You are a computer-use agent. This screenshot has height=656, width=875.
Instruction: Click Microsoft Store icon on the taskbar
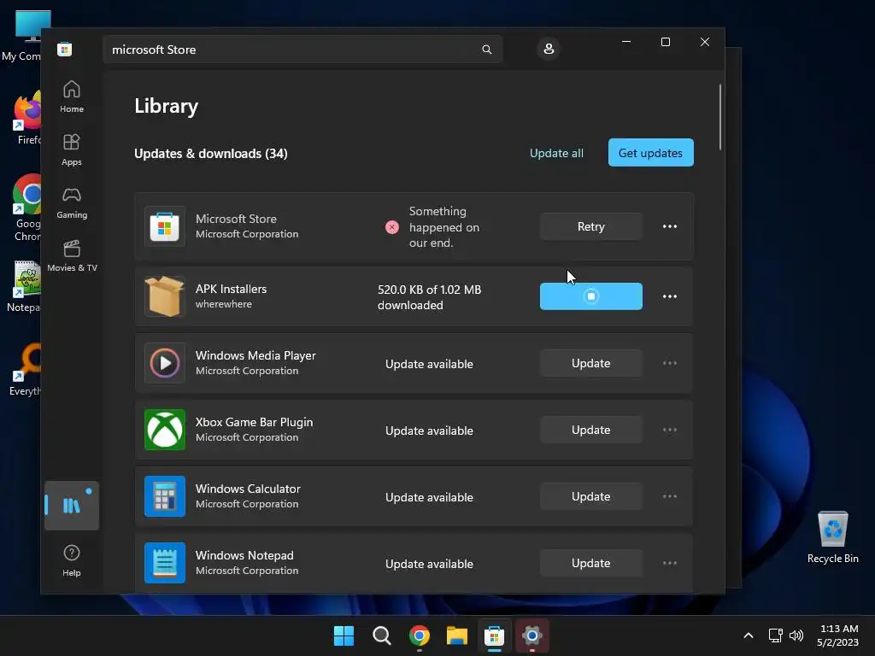[495, 635]
